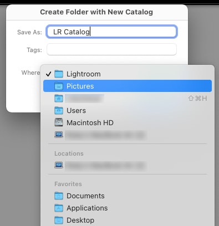The image size is (219, 226).
Task: Select the computer entry below Macintosh HD
Action: click(128, 135)
